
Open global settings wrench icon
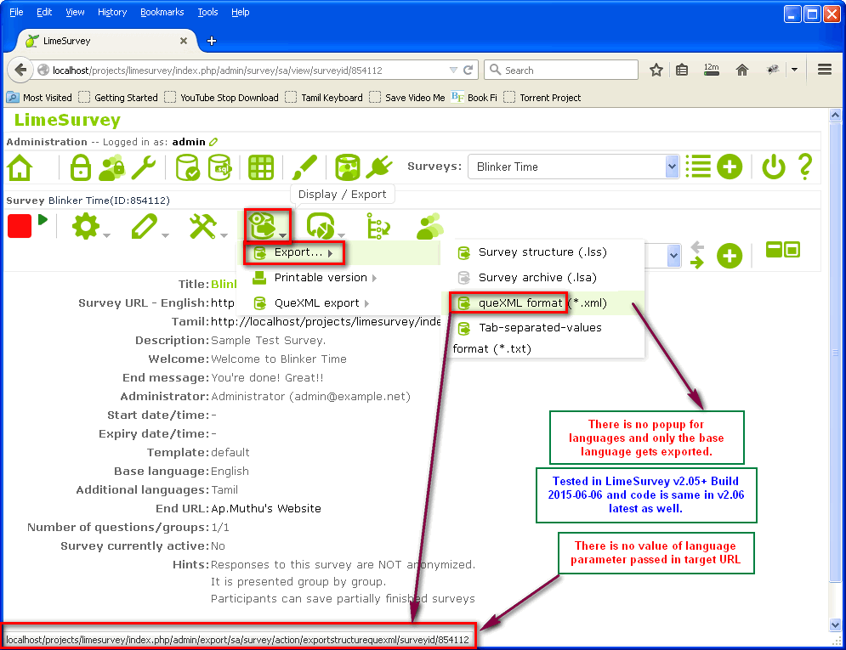144,167
